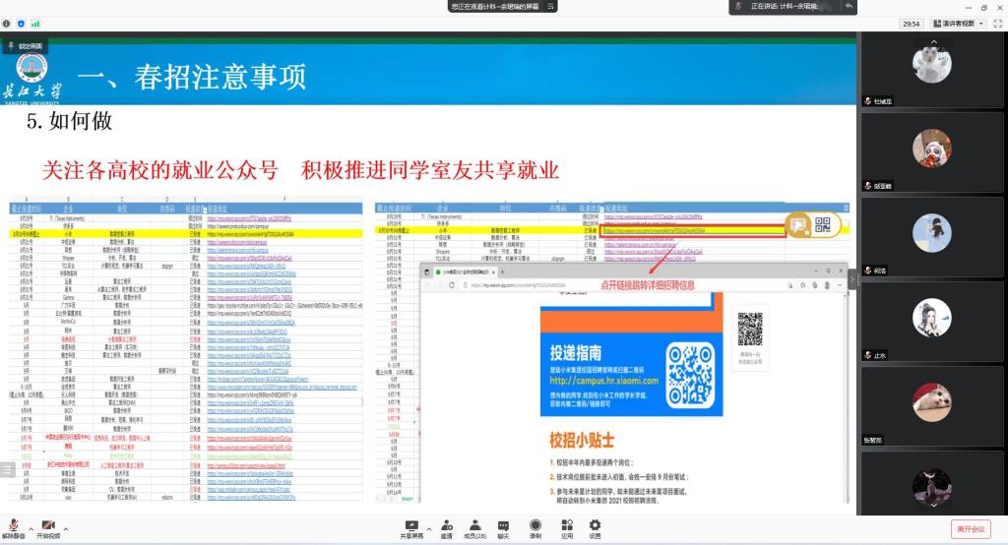Click the meeting info icon at top-left

7,23
